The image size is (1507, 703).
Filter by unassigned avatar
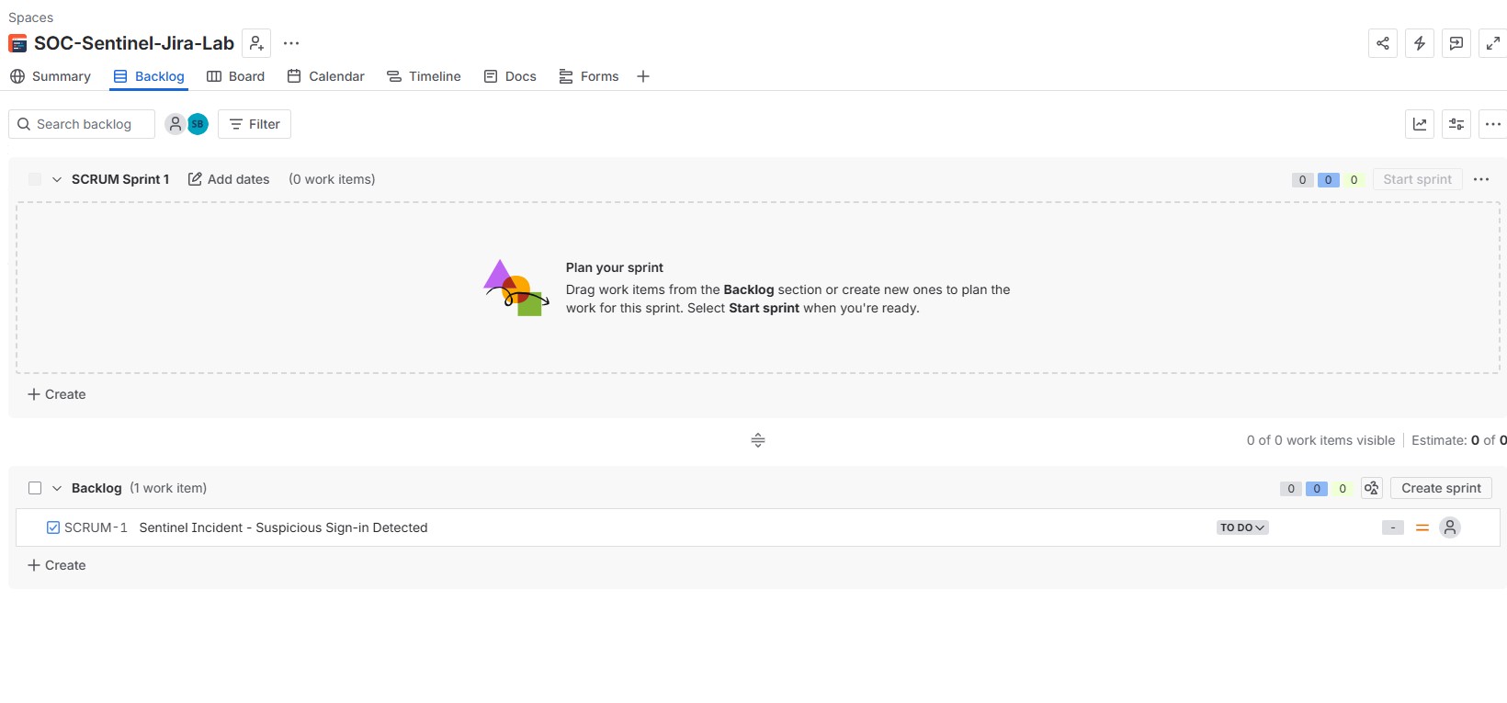(x=176, y=124)
